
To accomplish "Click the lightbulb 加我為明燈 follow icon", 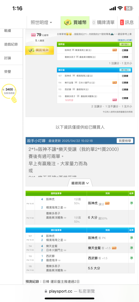I will coord(10,93).
